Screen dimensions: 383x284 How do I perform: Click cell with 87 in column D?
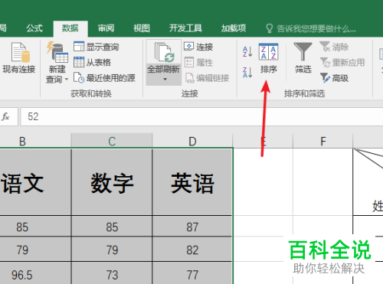coord(192,227)
